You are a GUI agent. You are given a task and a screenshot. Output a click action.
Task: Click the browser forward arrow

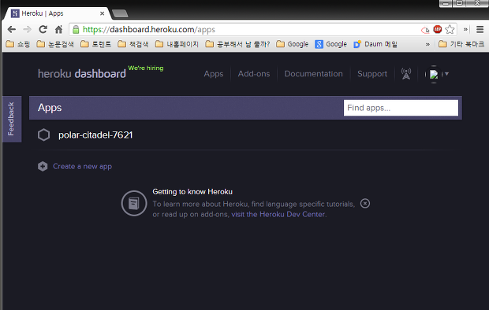(x=27, y=30)
